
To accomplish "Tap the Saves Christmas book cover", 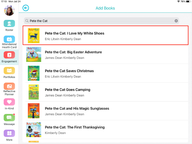I will [34, 73].
